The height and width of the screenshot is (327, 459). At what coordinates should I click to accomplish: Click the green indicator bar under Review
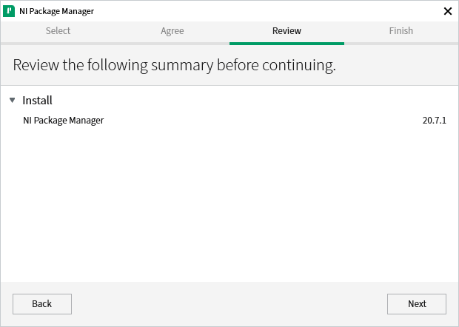click(287, 43)
